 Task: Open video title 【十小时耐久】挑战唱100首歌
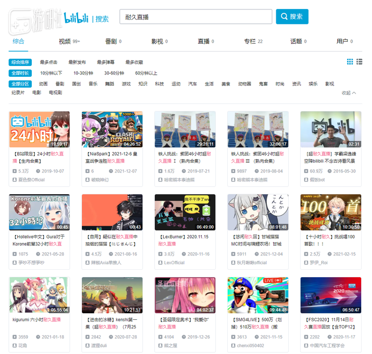pos(330,240)
